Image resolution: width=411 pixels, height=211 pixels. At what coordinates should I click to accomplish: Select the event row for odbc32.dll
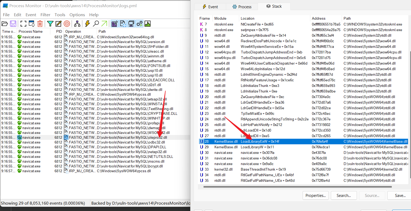[95, 142]
